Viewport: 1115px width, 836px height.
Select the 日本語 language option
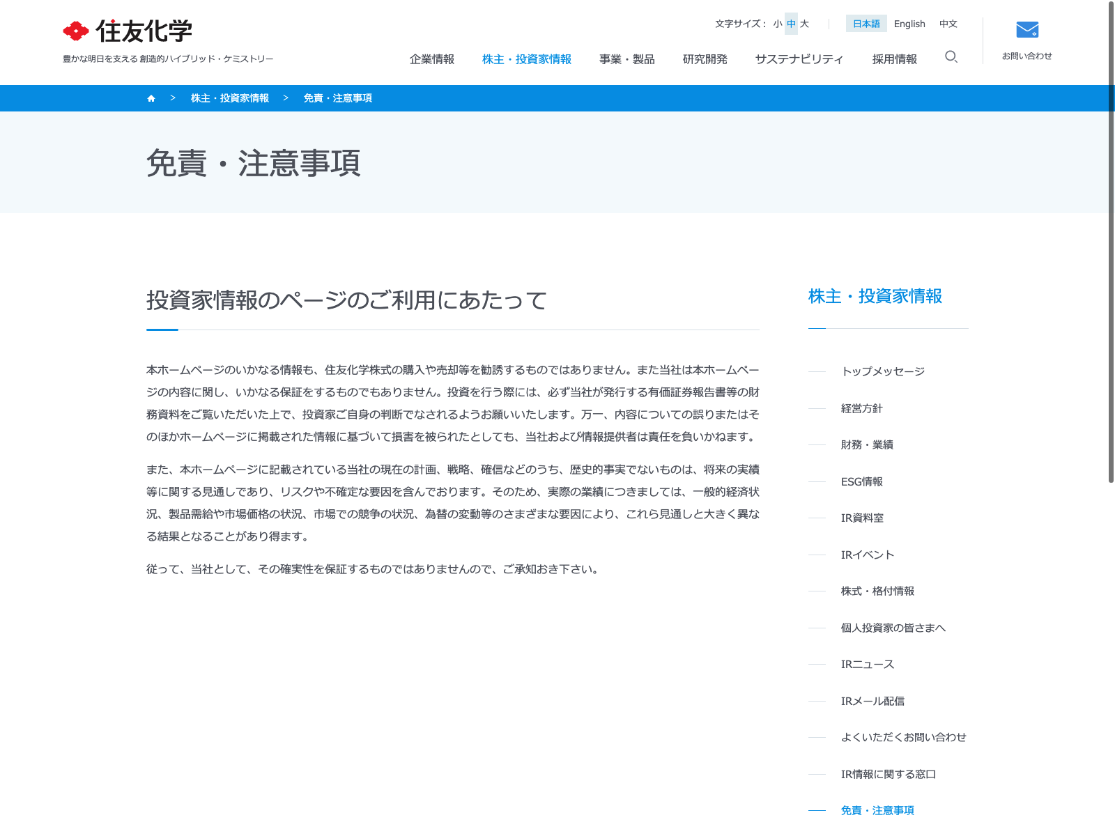866,24
